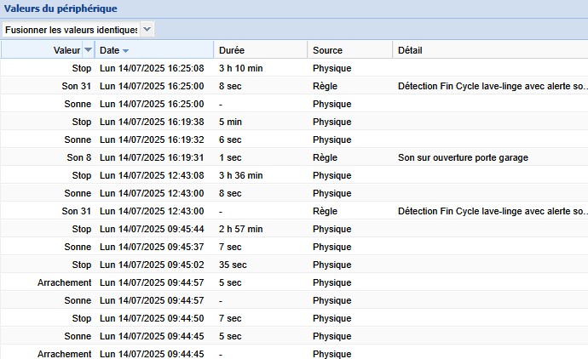Click the duration 3 h 36 min
Viewport: 588px width, 359px height.
click(241, 175)
